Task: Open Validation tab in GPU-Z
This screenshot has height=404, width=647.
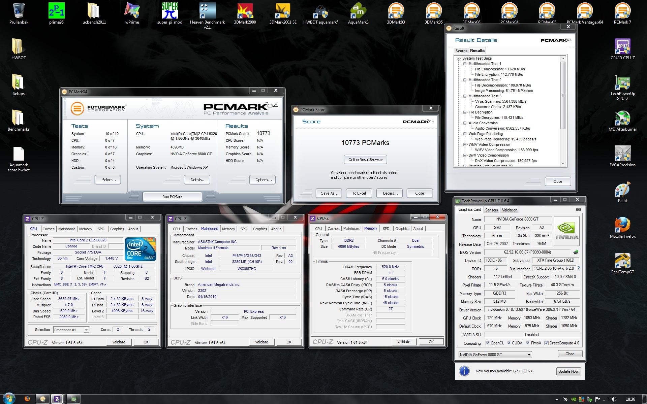Action: tap(510, 210)
